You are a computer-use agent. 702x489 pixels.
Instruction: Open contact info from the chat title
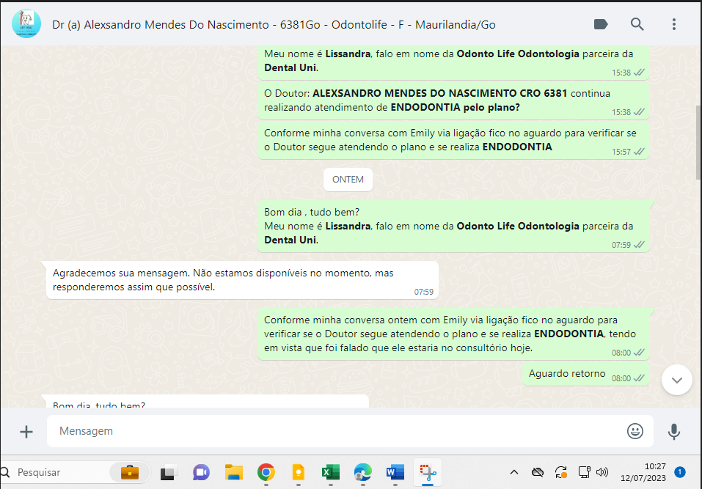click(x=274, y=25)
